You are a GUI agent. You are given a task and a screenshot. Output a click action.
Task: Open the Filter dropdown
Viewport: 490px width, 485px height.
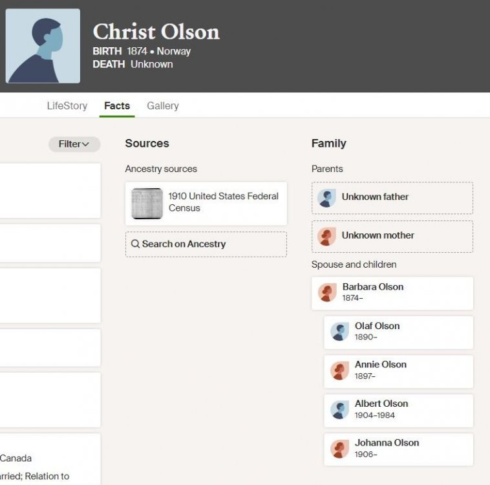(74, 144)
